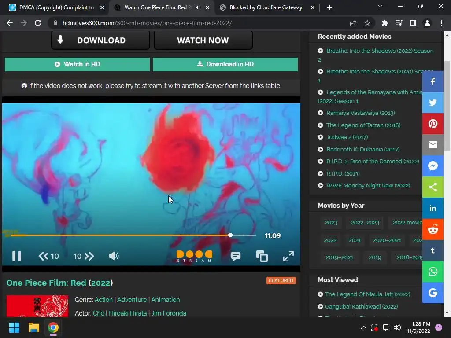This screenshot has width=451, height=338.
Task: Click the One Piece Film Red poster thumbnail
Action: click(37, 306)
